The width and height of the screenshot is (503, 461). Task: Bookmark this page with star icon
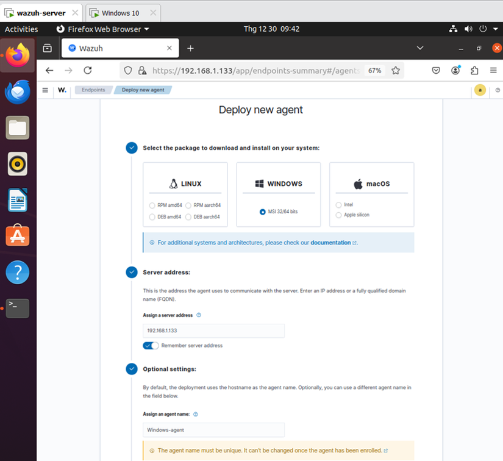[x=396, y=71]
